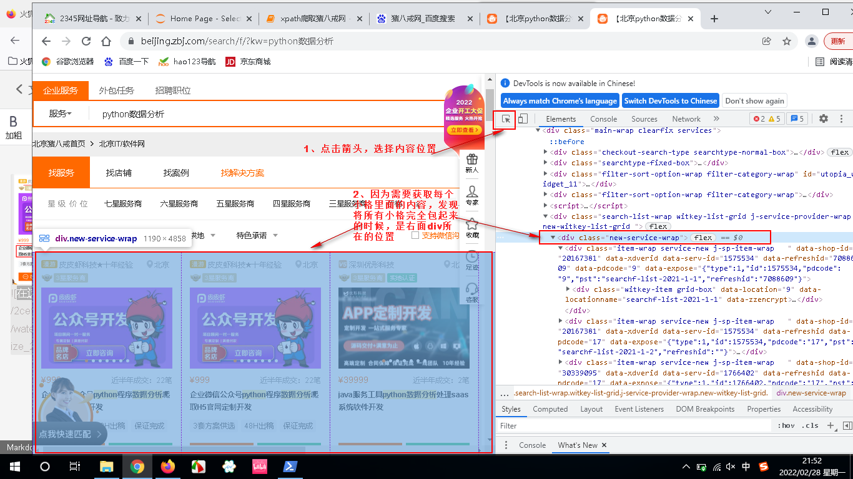This screenshot has height=479, width=853.
Task: Click Switch DevTools to Chinese button
Action: tap(671, 101)
